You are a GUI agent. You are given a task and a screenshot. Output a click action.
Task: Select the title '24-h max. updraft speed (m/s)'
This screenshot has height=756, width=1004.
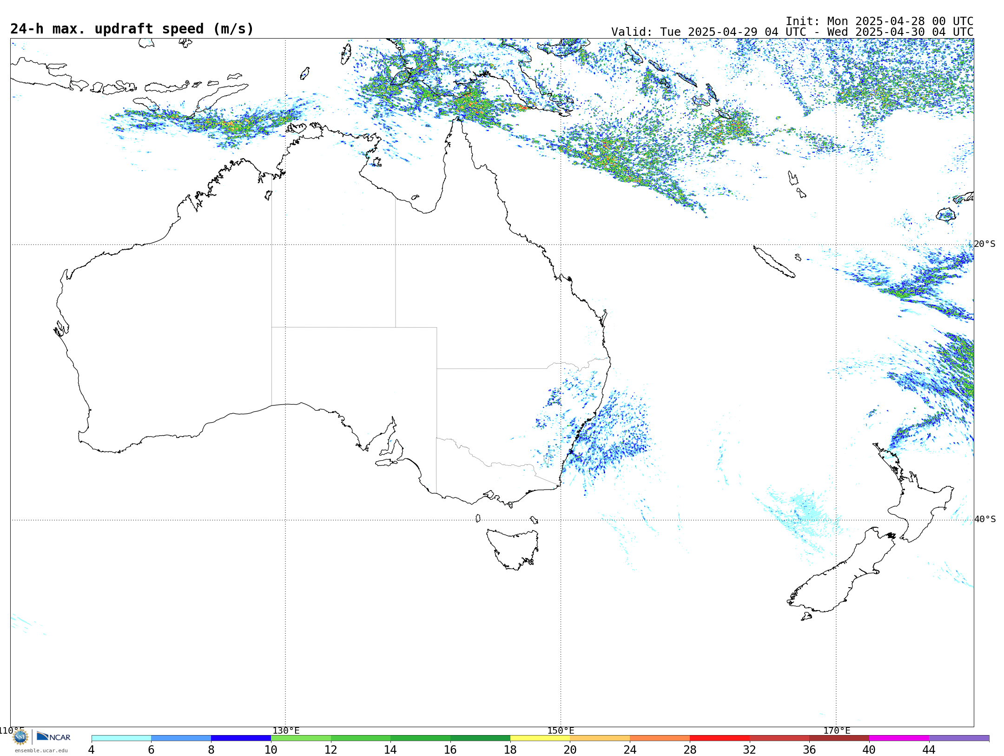click(x=132, y=29)
